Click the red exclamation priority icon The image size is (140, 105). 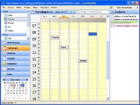(x=115, y=26)
